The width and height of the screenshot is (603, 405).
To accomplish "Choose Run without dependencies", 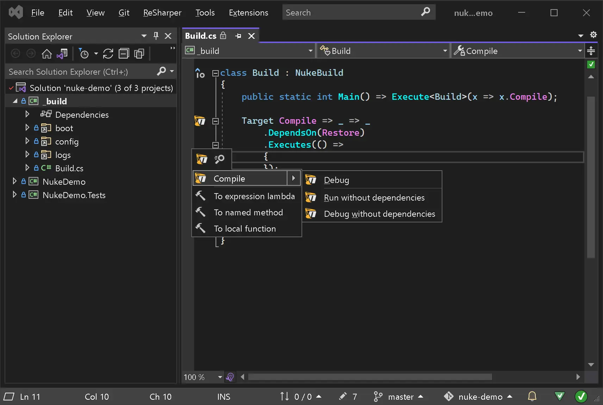I will click(x=372, y=198).
